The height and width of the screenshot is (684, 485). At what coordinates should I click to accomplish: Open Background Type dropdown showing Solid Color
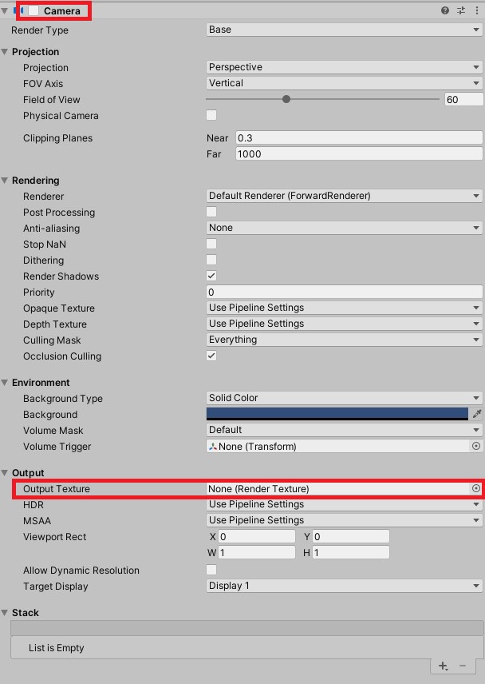pos(344,398)
